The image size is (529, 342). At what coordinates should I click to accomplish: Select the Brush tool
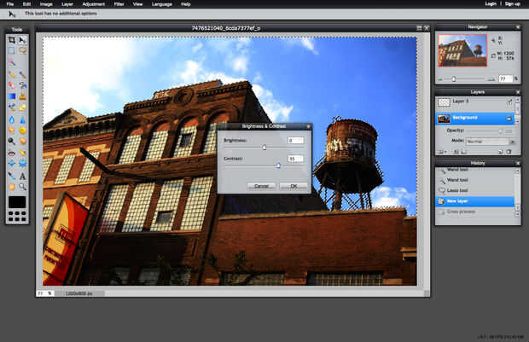(x=22, y=74)
